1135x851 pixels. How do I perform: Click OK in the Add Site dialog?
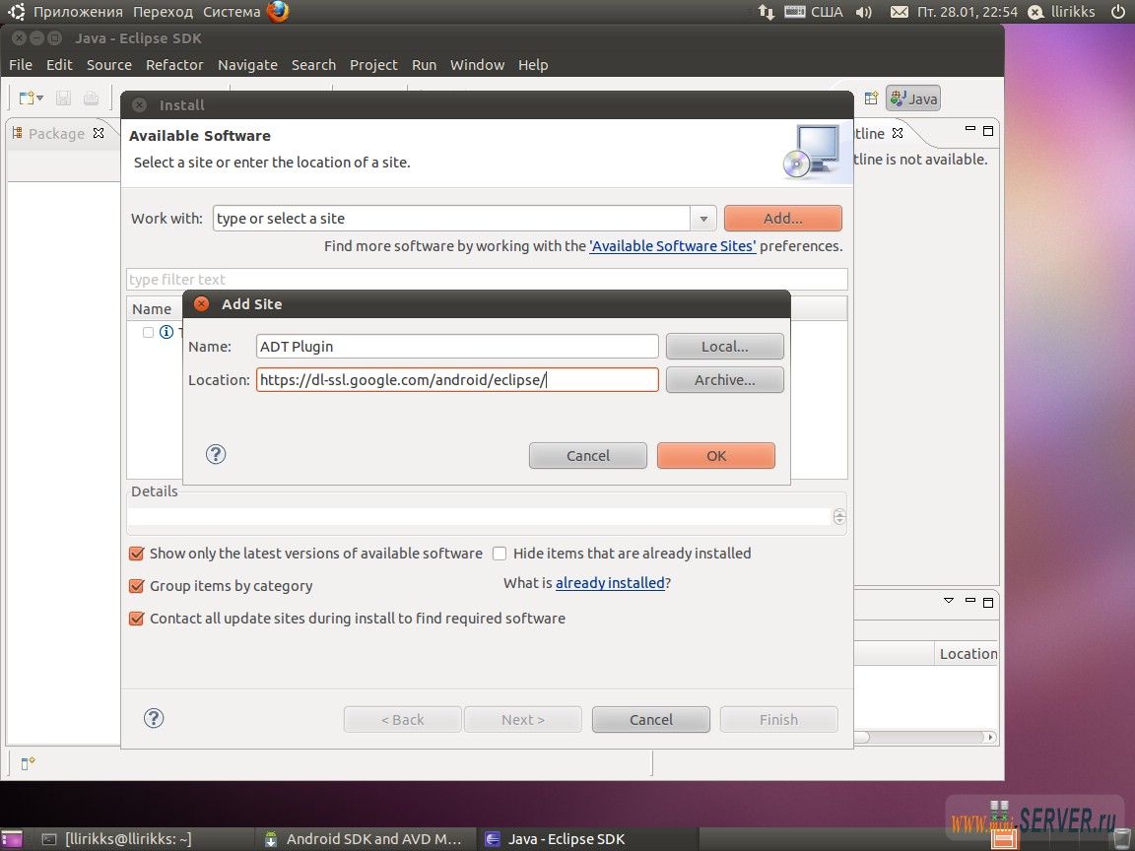click(x=716, y=456)
